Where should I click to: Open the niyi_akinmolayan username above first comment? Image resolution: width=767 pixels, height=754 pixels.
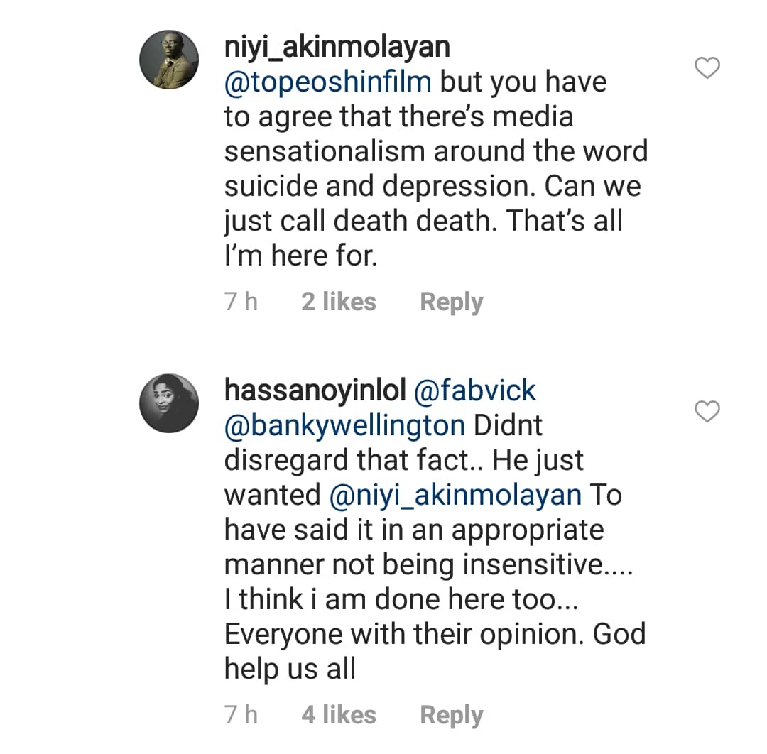pyautogui.click(x=337, y=47)
